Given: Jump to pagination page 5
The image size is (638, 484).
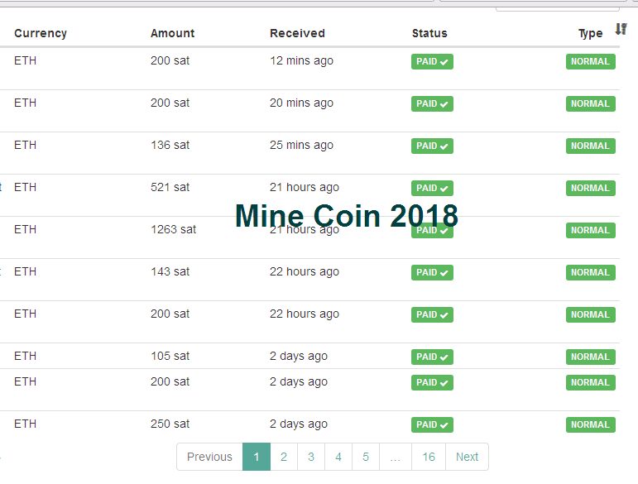Looking at the screenshot, I should click(x=366, y=457).
